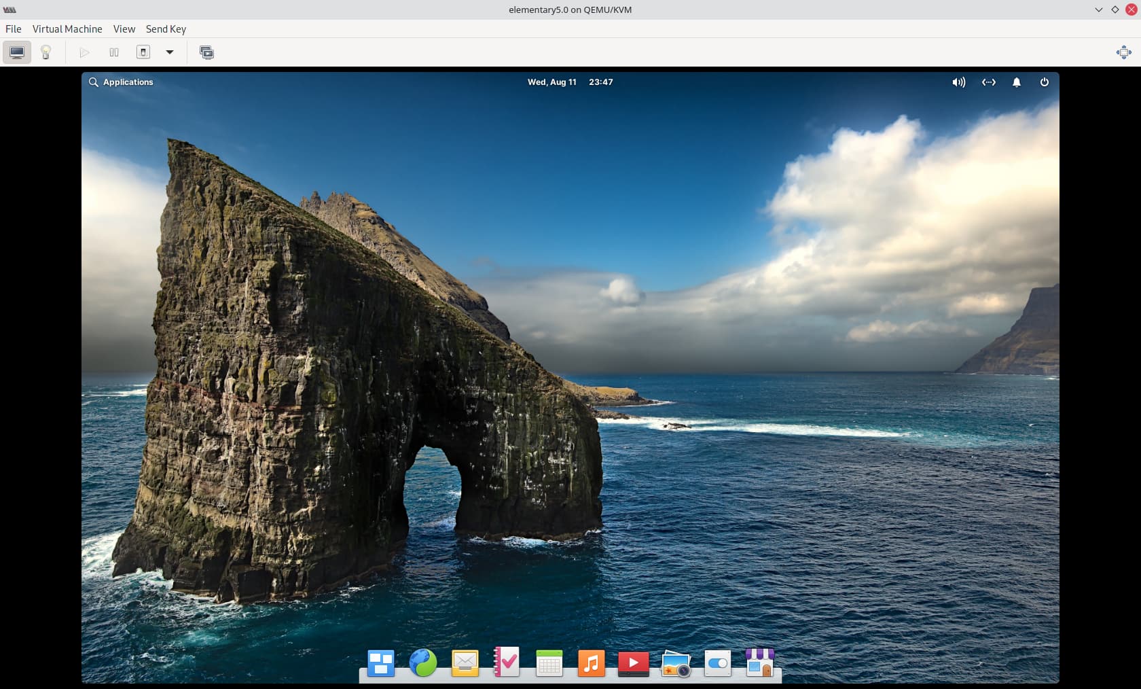Open the View menu

point(124,29)
